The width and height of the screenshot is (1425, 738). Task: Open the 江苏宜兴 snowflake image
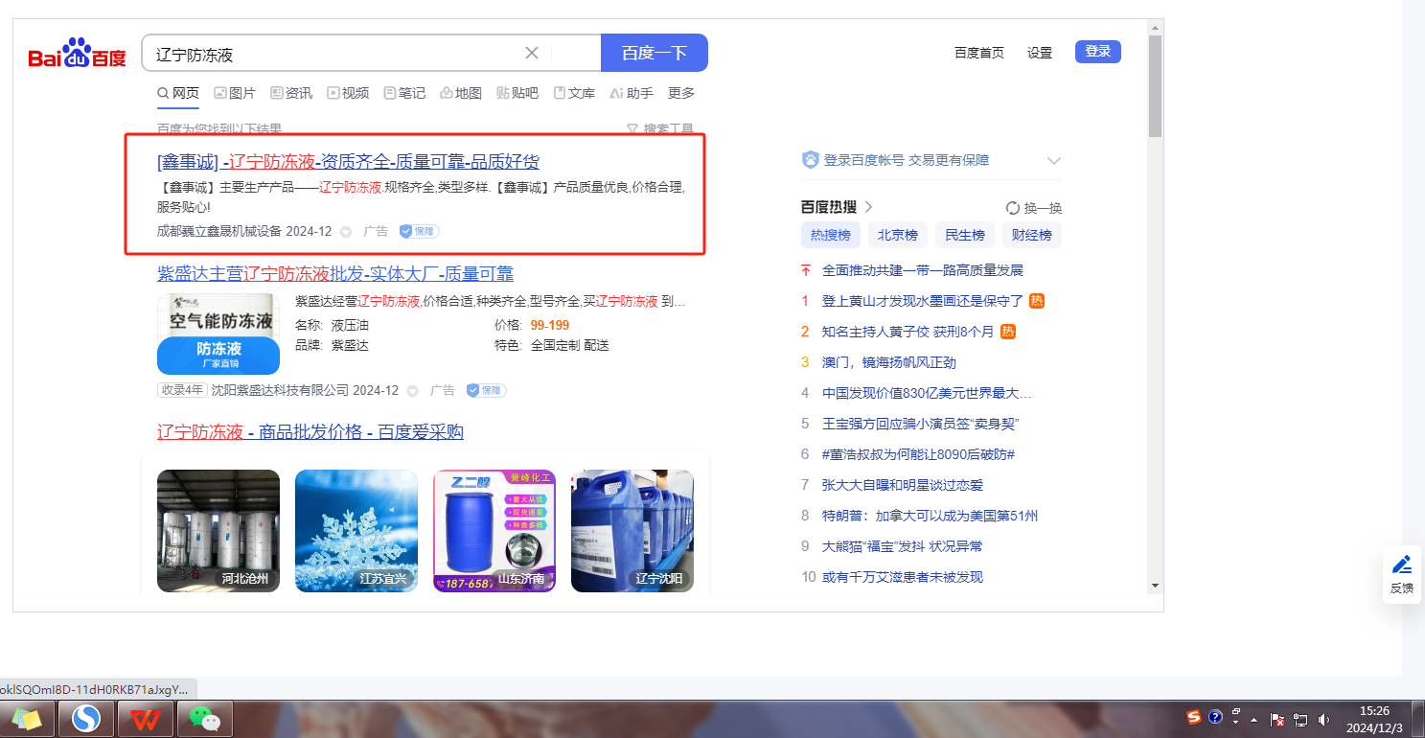[x=356, y=531]
